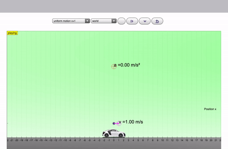The height and width of the screenshot is (149, 228).
Task: Click the magenta circle at velocity arrow tip
Action: click(x=119, y=123)
